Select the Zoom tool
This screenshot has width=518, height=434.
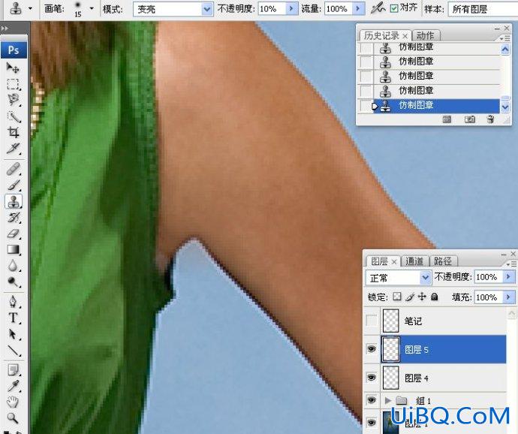[13, 418]
